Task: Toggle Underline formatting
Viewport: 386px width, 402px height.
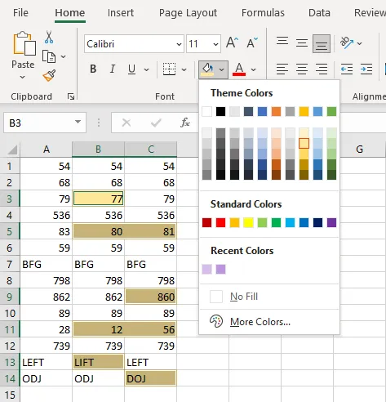Action: pyautogui.click(x=131, y=69)
